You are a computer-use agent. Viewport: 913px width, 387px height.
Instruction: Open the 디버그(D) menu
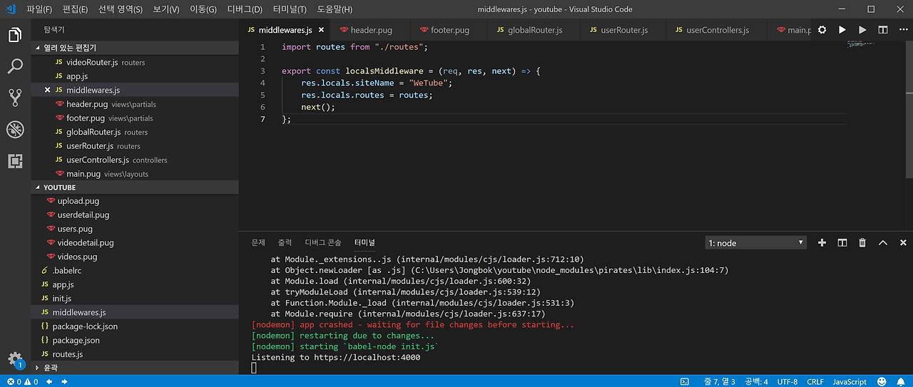pyautogui.click(x=245, y=9)
